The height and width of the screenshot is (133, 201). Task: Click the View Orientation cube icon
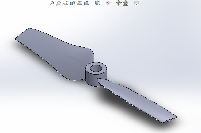[x=87, y=3]
